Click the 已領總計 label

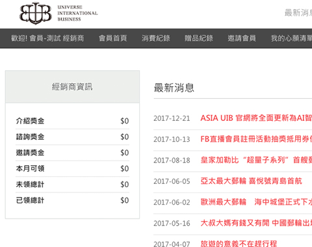30,200
